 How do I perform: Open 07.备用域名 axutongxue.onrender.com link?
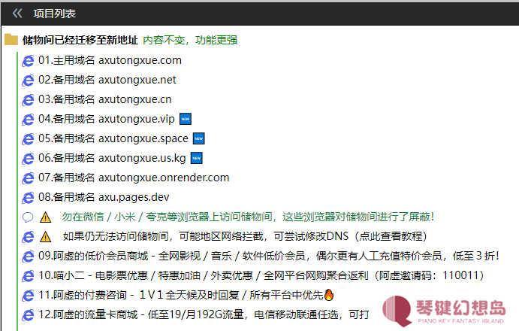click(x=134, y=178)
